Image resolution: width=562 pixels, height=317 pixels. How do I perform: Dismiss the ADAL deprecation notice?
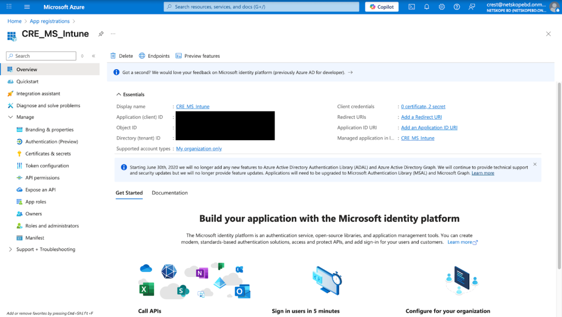tap(535, 164)
